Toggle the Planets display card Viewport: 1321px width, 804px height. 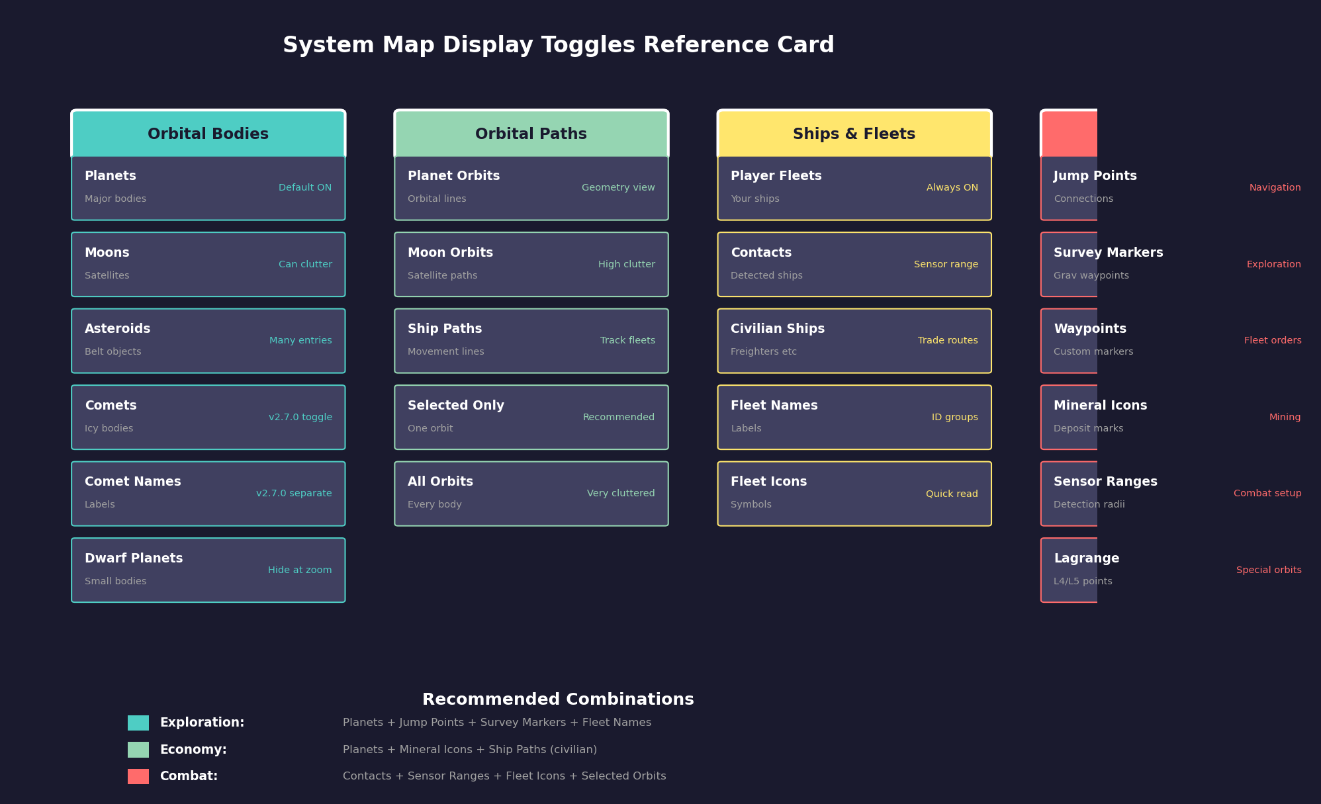point(208,187)
